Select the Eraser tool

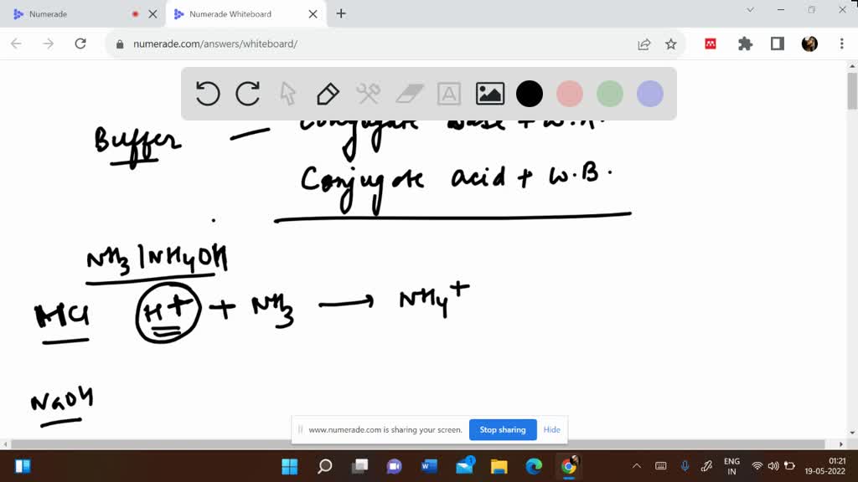[x=408, y=94]
